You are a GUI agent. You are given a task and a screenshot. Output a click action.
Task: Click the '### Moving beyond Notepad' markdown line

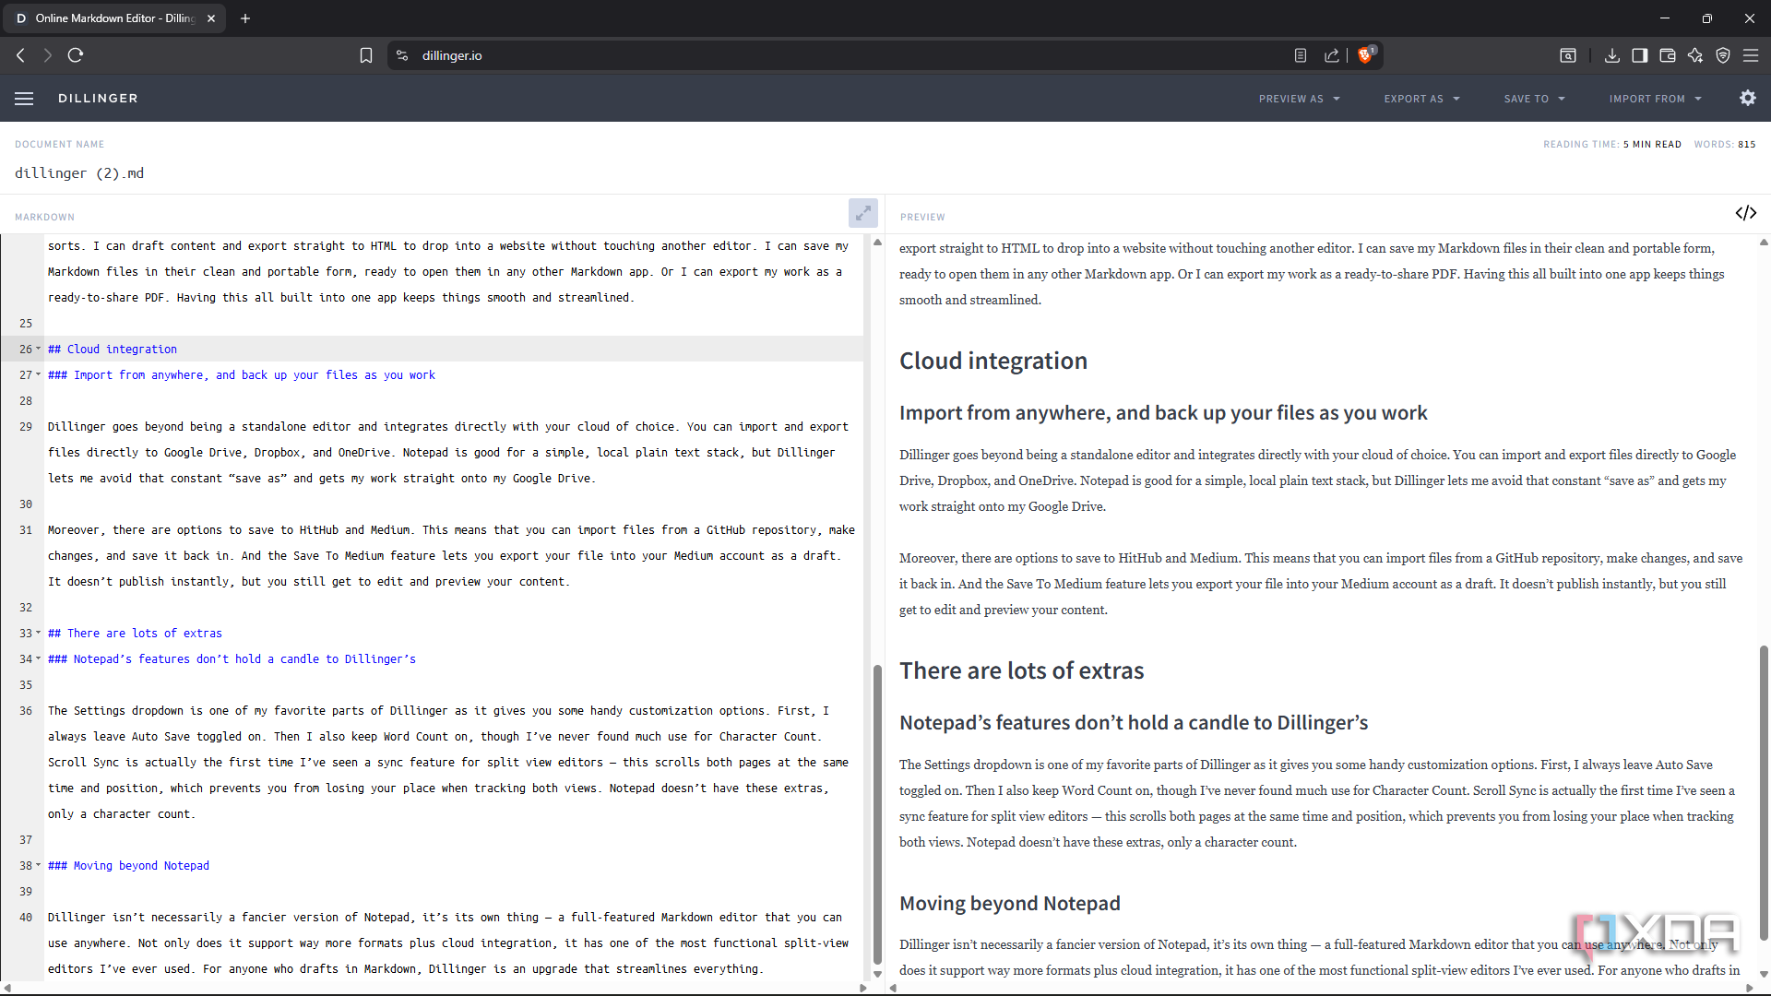coord(128,866)
